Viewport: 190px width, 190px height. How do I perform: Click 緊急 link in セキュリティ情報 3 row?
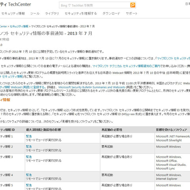[x=29, y=157]
